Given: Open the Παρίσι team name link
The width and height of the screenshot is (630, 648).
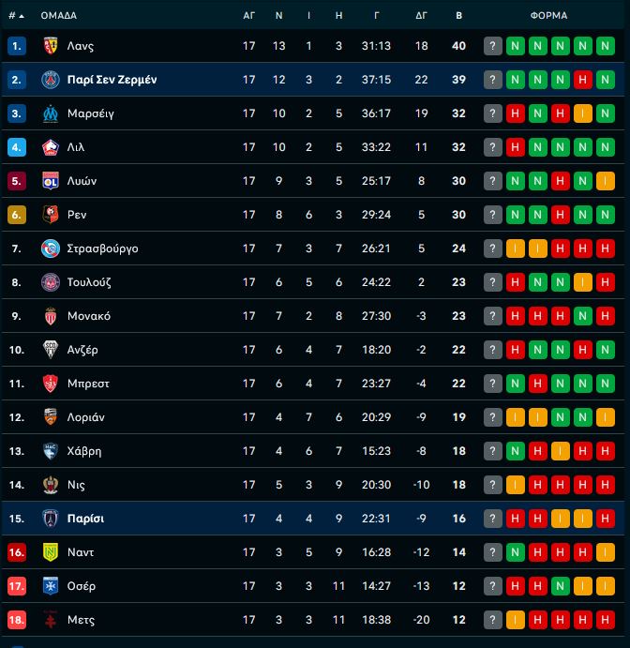Looking at the screenshot, I should (85, 519).
